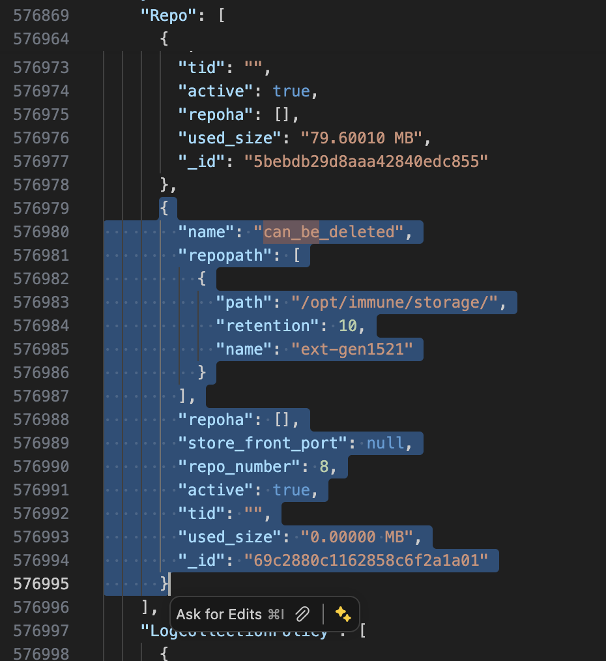Click line number 576980 in the gutter
Viewport: 606px width, 661px height.
click(x=42, y=231)
